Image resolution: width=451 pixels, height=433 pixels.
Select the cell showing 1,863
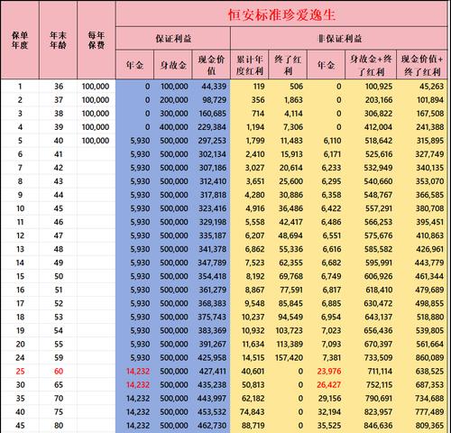point(293,100)
